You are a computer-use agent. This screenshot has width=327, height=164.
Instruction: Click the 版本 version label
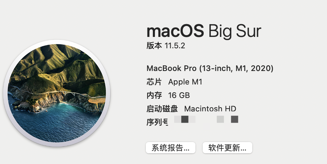[x=154, y=46]
